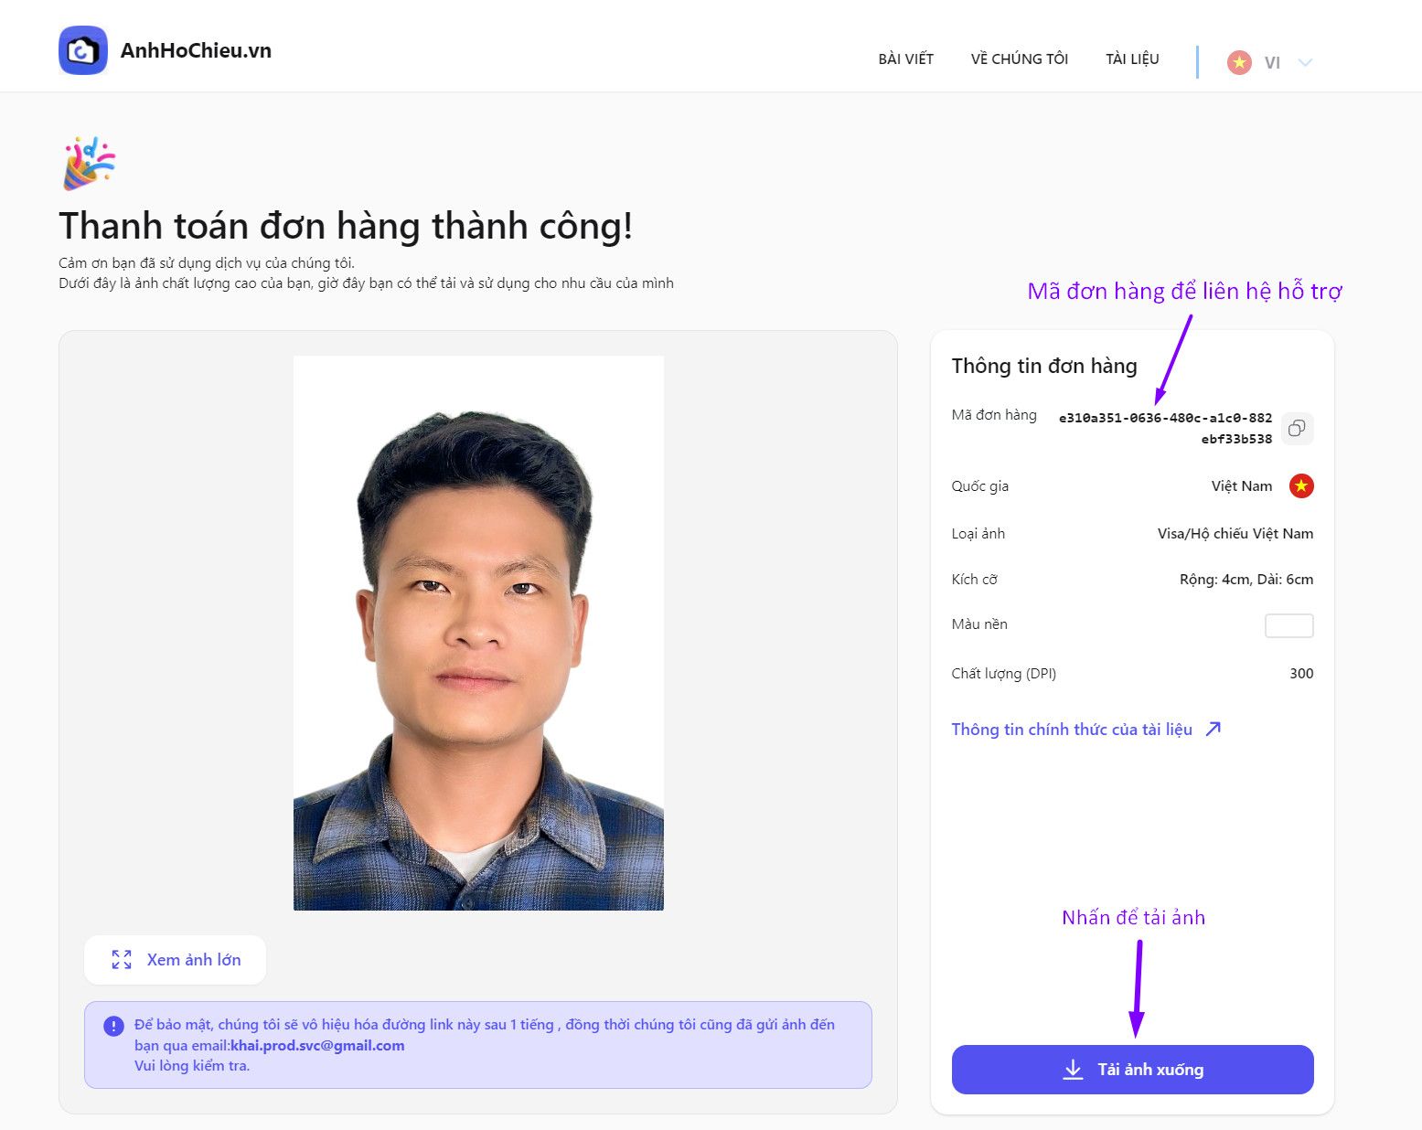1422x1130 pixels.
Task: Click the white background color swatch
Action: click(x=1288, y=625)
